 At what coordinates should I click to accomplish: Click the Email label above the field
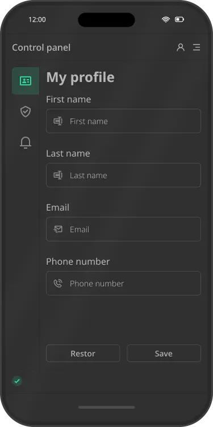tap(57, 207)
